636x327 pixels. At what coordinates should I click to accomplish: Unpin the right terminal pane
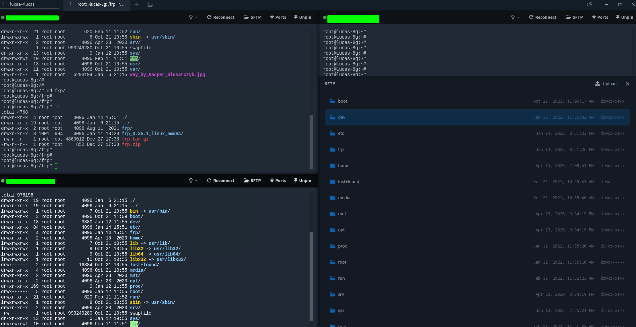click(x=624, y=17)
